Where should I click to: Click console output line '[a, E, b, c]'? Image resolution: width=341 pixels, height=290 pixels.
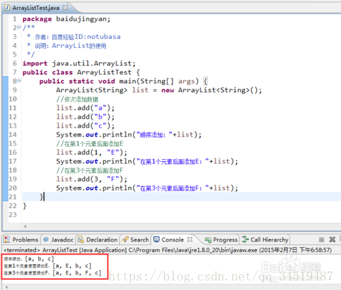click(x=48, y=265)
